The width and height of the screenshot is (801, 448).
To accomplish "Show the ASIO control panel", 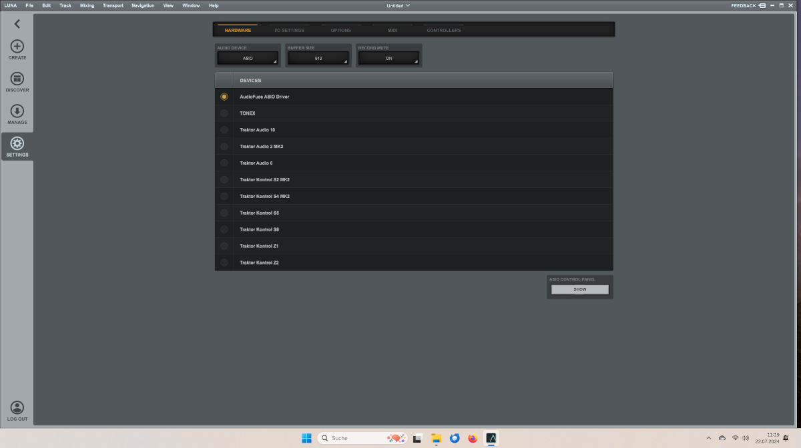I will (580, 289).
